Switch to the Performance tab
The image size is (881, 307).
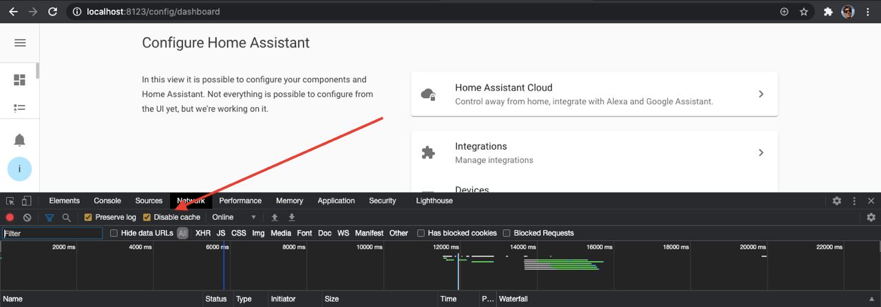click(x=240, y=201)
